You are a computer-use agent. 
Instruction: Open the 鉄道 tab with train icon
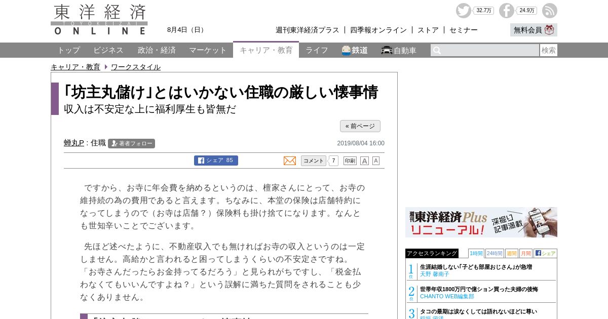(x=355, y=50)
